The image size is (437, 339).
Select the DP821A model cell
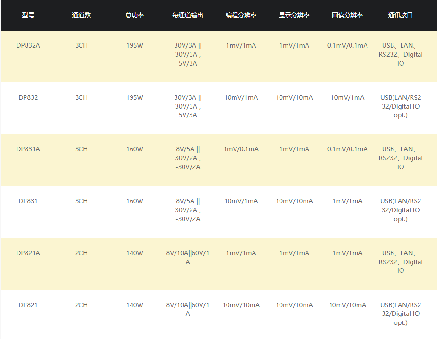point(28,253)
